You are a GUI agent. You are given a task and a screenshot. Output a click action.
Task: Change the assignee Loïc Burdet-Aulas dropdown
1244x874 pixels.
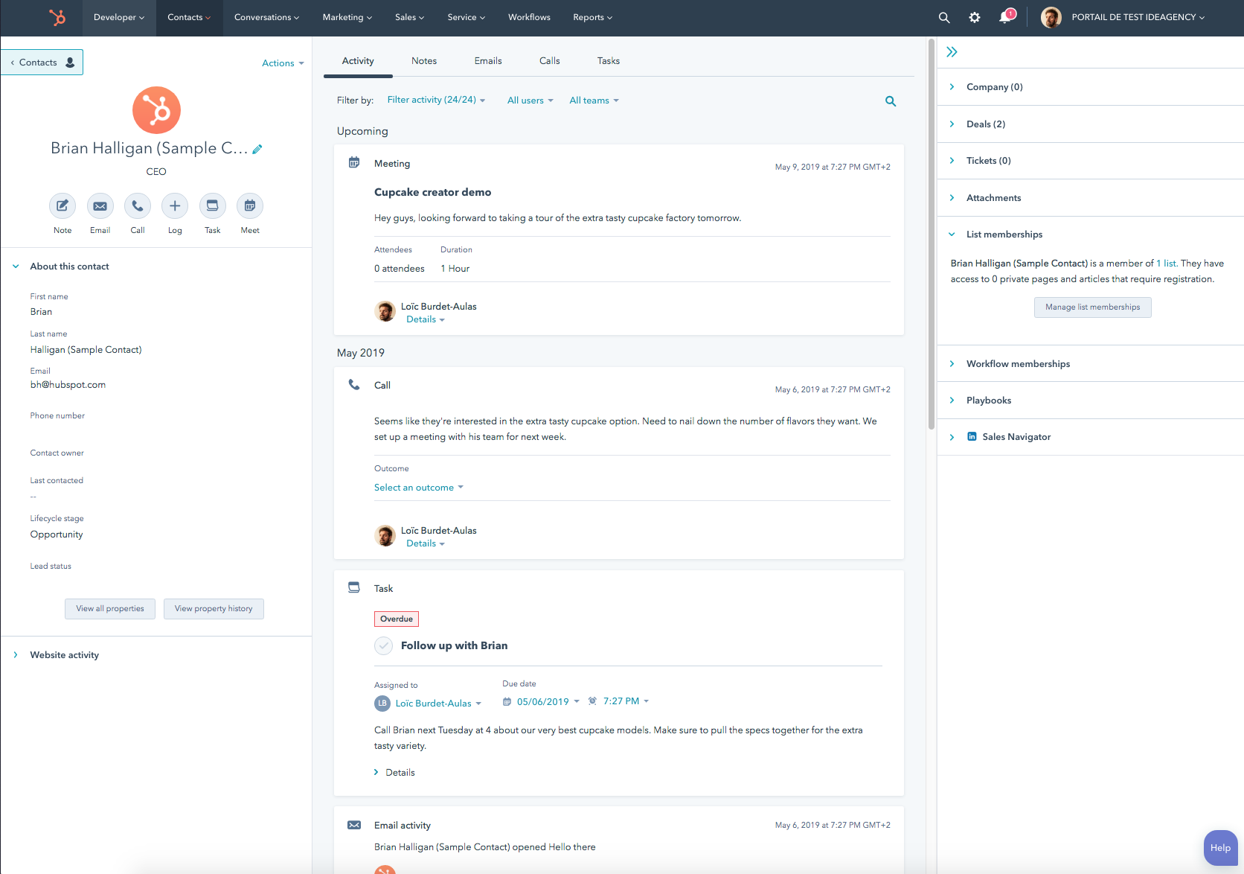[x=438, y=704]
